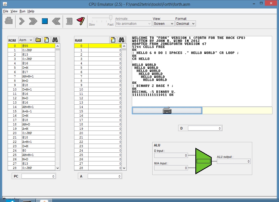Open the File menu
The height and width of the screenshot is (202, 279).
[x=6, y=11]
